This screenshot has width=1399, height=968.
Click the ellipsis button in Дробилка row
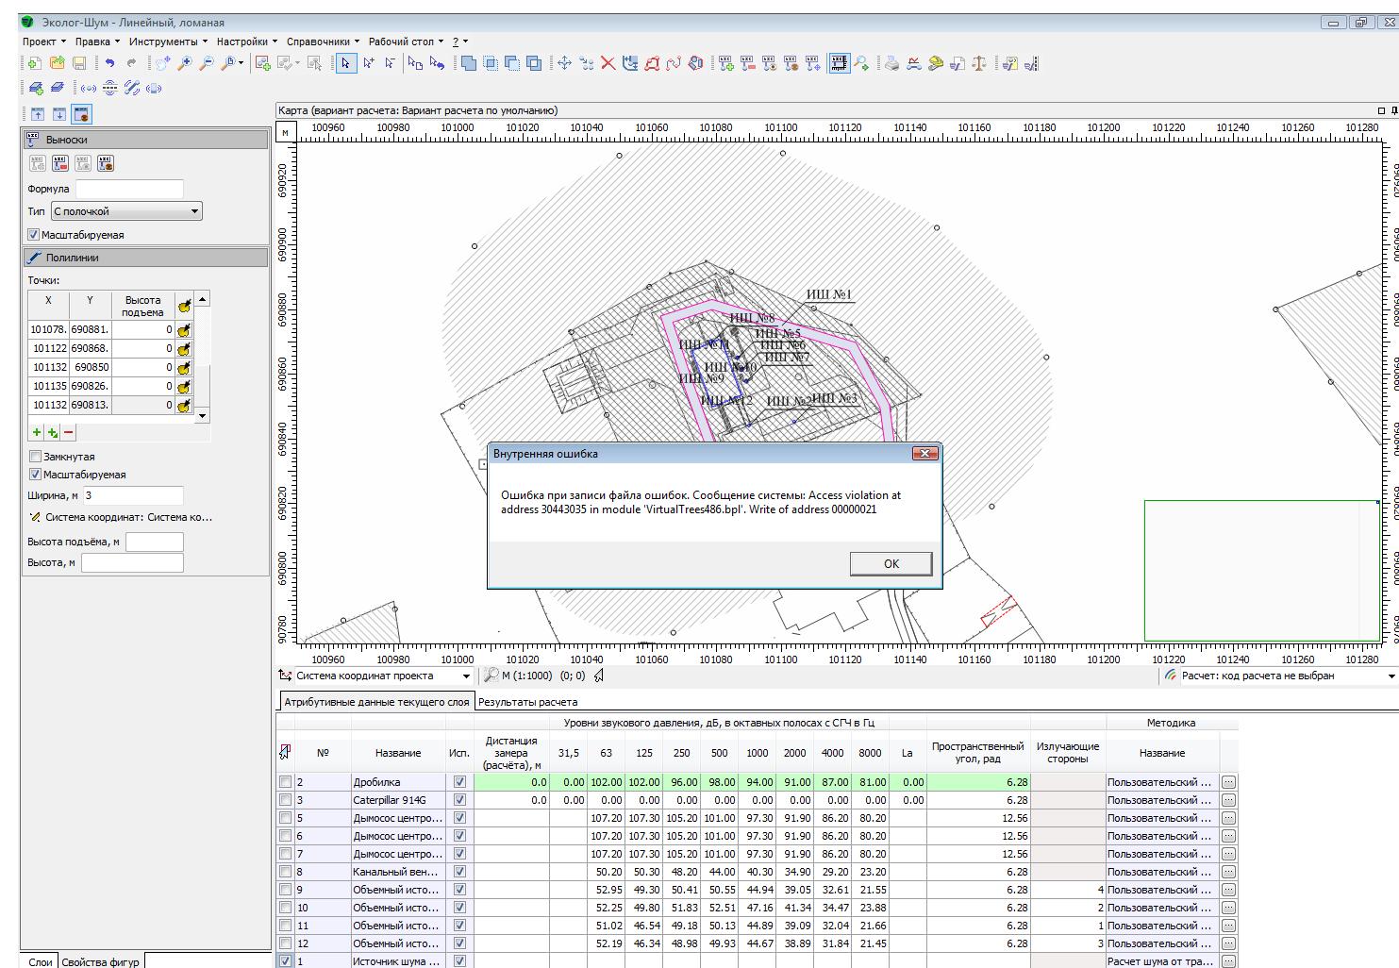click(x=1228, y=782)
